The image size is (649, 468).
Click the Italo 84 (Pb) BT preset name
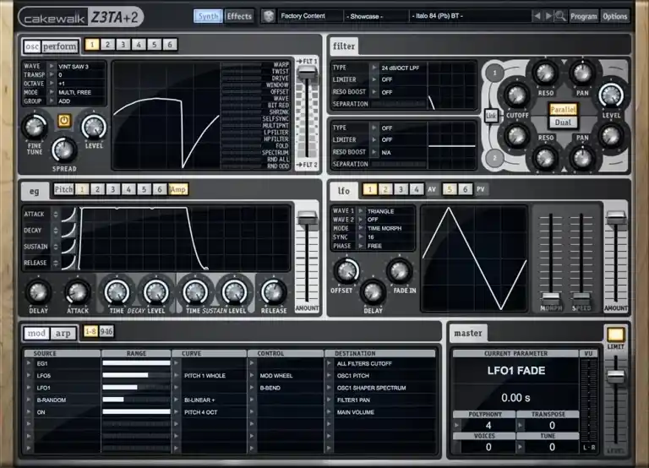(x=437, y=16)
